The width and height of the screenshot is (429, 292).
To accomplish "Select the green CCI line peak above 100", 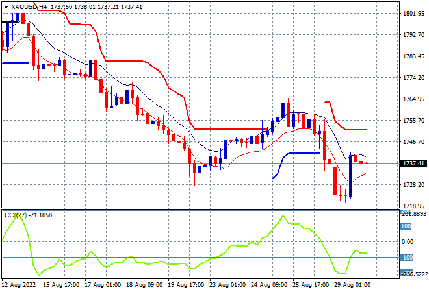I will [x=283, y=216].
